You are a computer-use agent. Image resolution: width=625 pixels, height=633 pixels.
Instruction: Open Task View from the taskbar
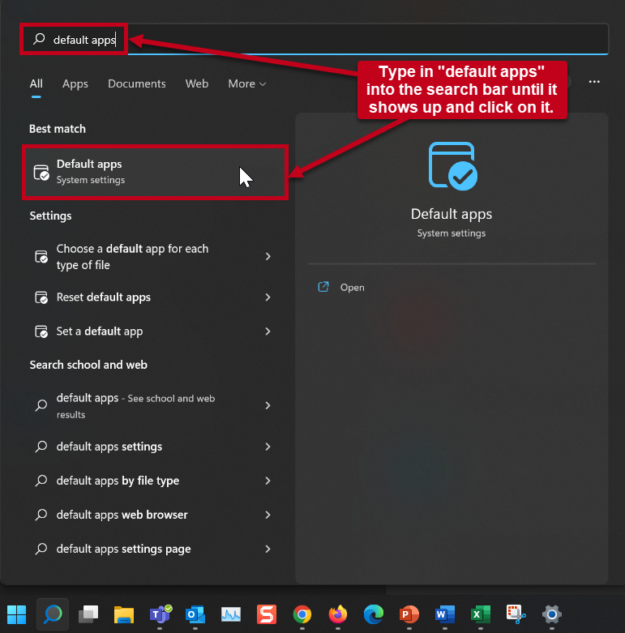point(88,614)
